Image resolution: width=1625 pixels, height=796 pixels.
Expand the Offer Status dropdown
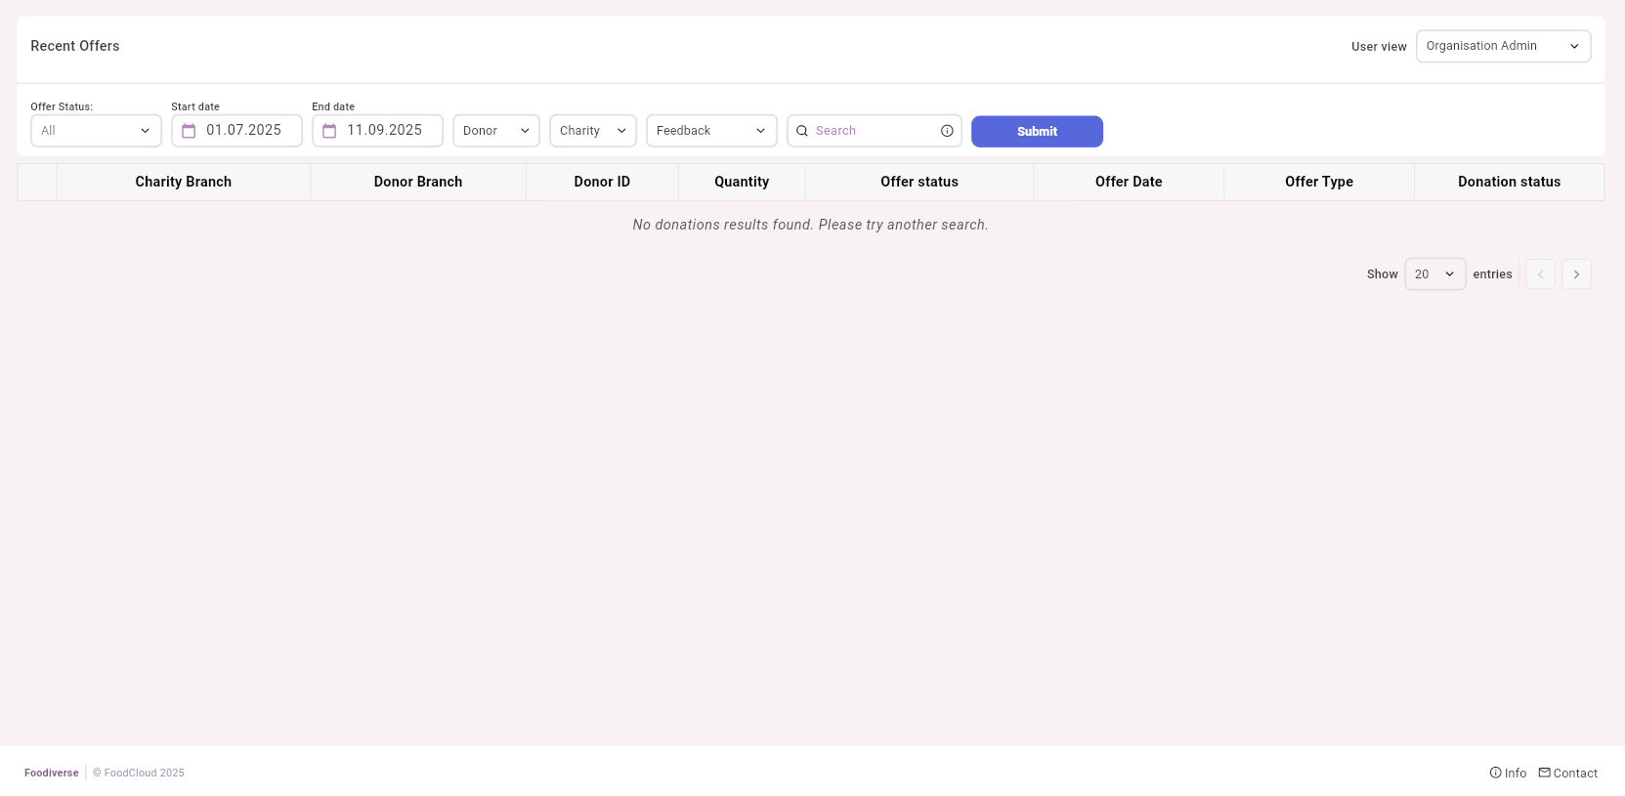(x=96, y=131)
